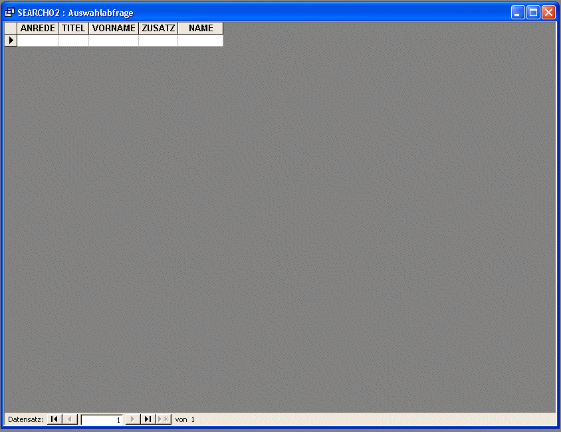
Task: Close the SEARCH02 Auswahlabfrage window
Action: point(548,13)
